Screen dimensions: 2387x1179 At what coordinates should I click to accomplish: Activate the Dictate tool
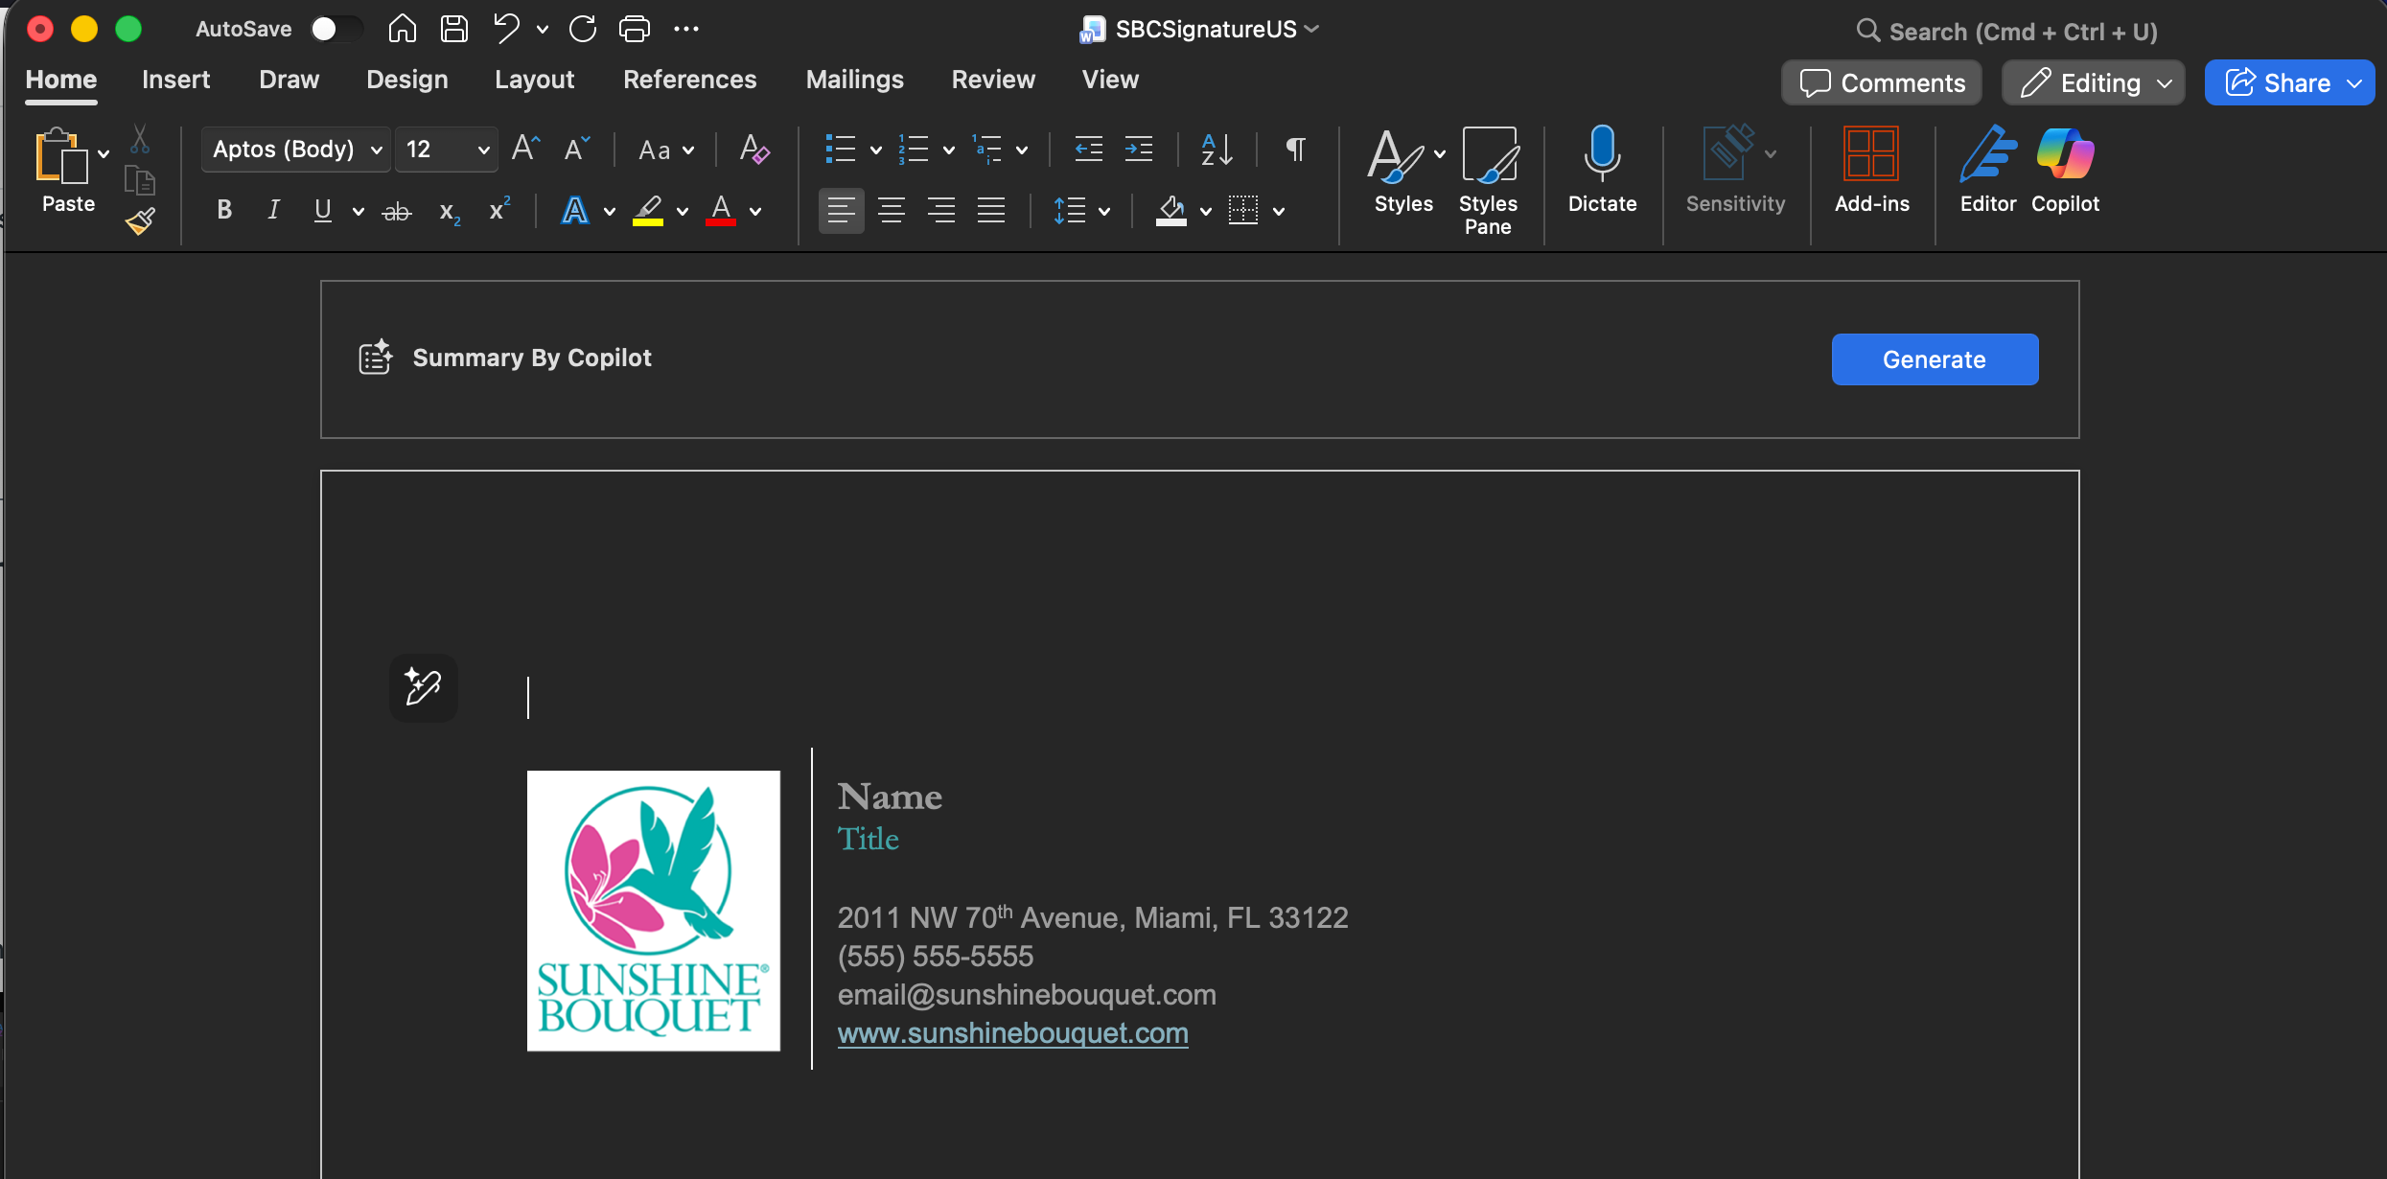pos(1601,171)
